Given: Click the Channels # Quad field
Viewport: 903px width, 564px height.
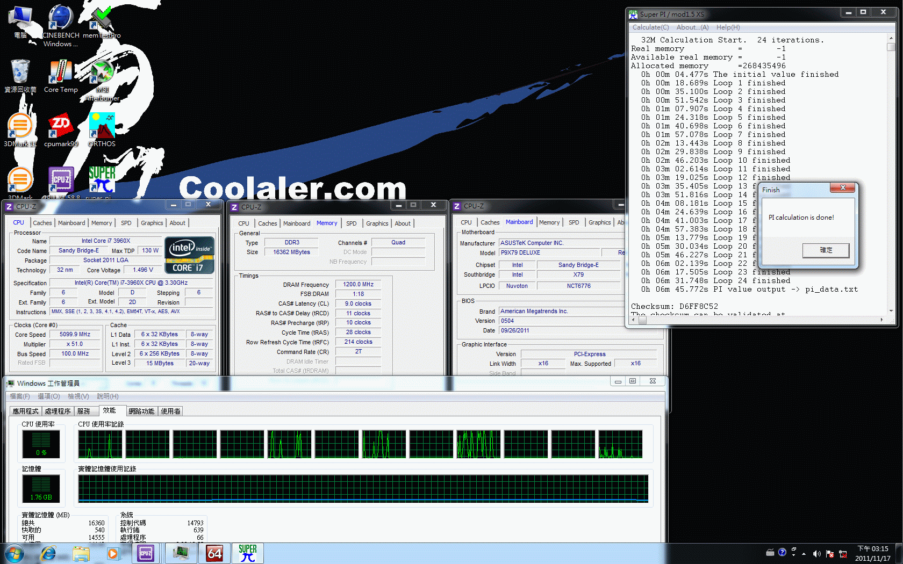Looking at the screenshot, I should coord(398,242).
